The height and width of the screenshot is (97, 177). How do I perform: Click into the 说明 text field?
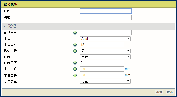click(x=106, y=17)
